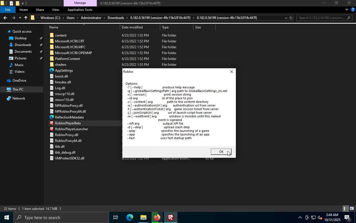Click OK in the Roblox options dialog
The width and height of the screenshot is (356, 223).
pyautogui.click(x=221, y=152)
